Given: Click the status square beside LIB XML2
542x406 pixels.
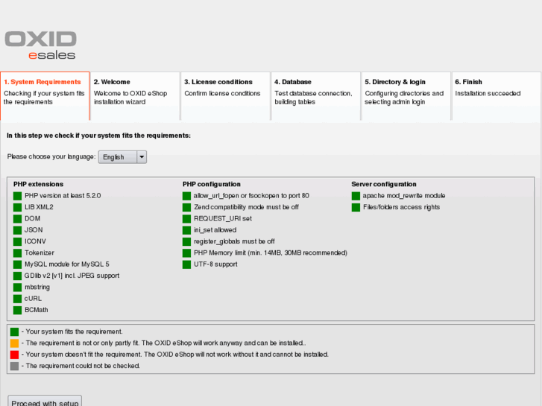Looking at the screenshot, I should [x=18, y=207].
